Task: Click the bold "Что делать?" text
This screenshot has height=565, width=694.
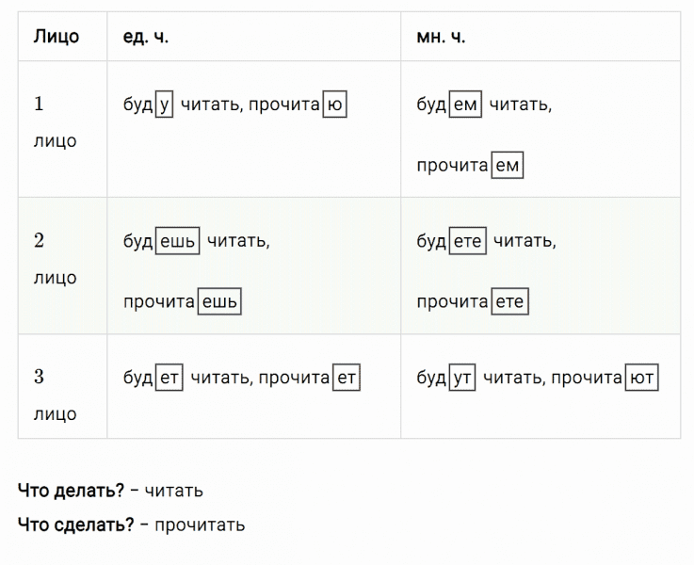Action: 71,491
